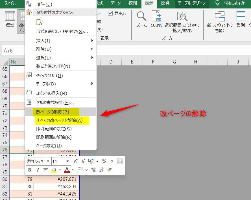This screenshot has width=251, height=200.
Task: Click the yellow fill color button
Action: 54,170
